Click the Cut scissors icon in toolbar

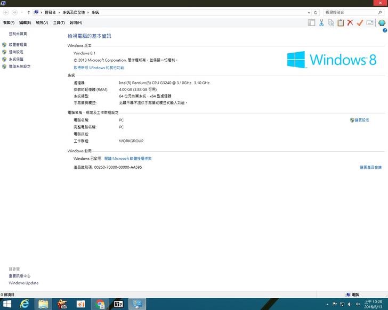pos(321,22)
